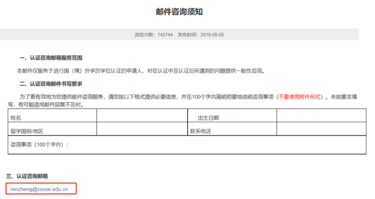This screenshot has height=199, width=375.
Task: Select heading 三、认证咨询邮箱
Action: (x=27, y=176)
